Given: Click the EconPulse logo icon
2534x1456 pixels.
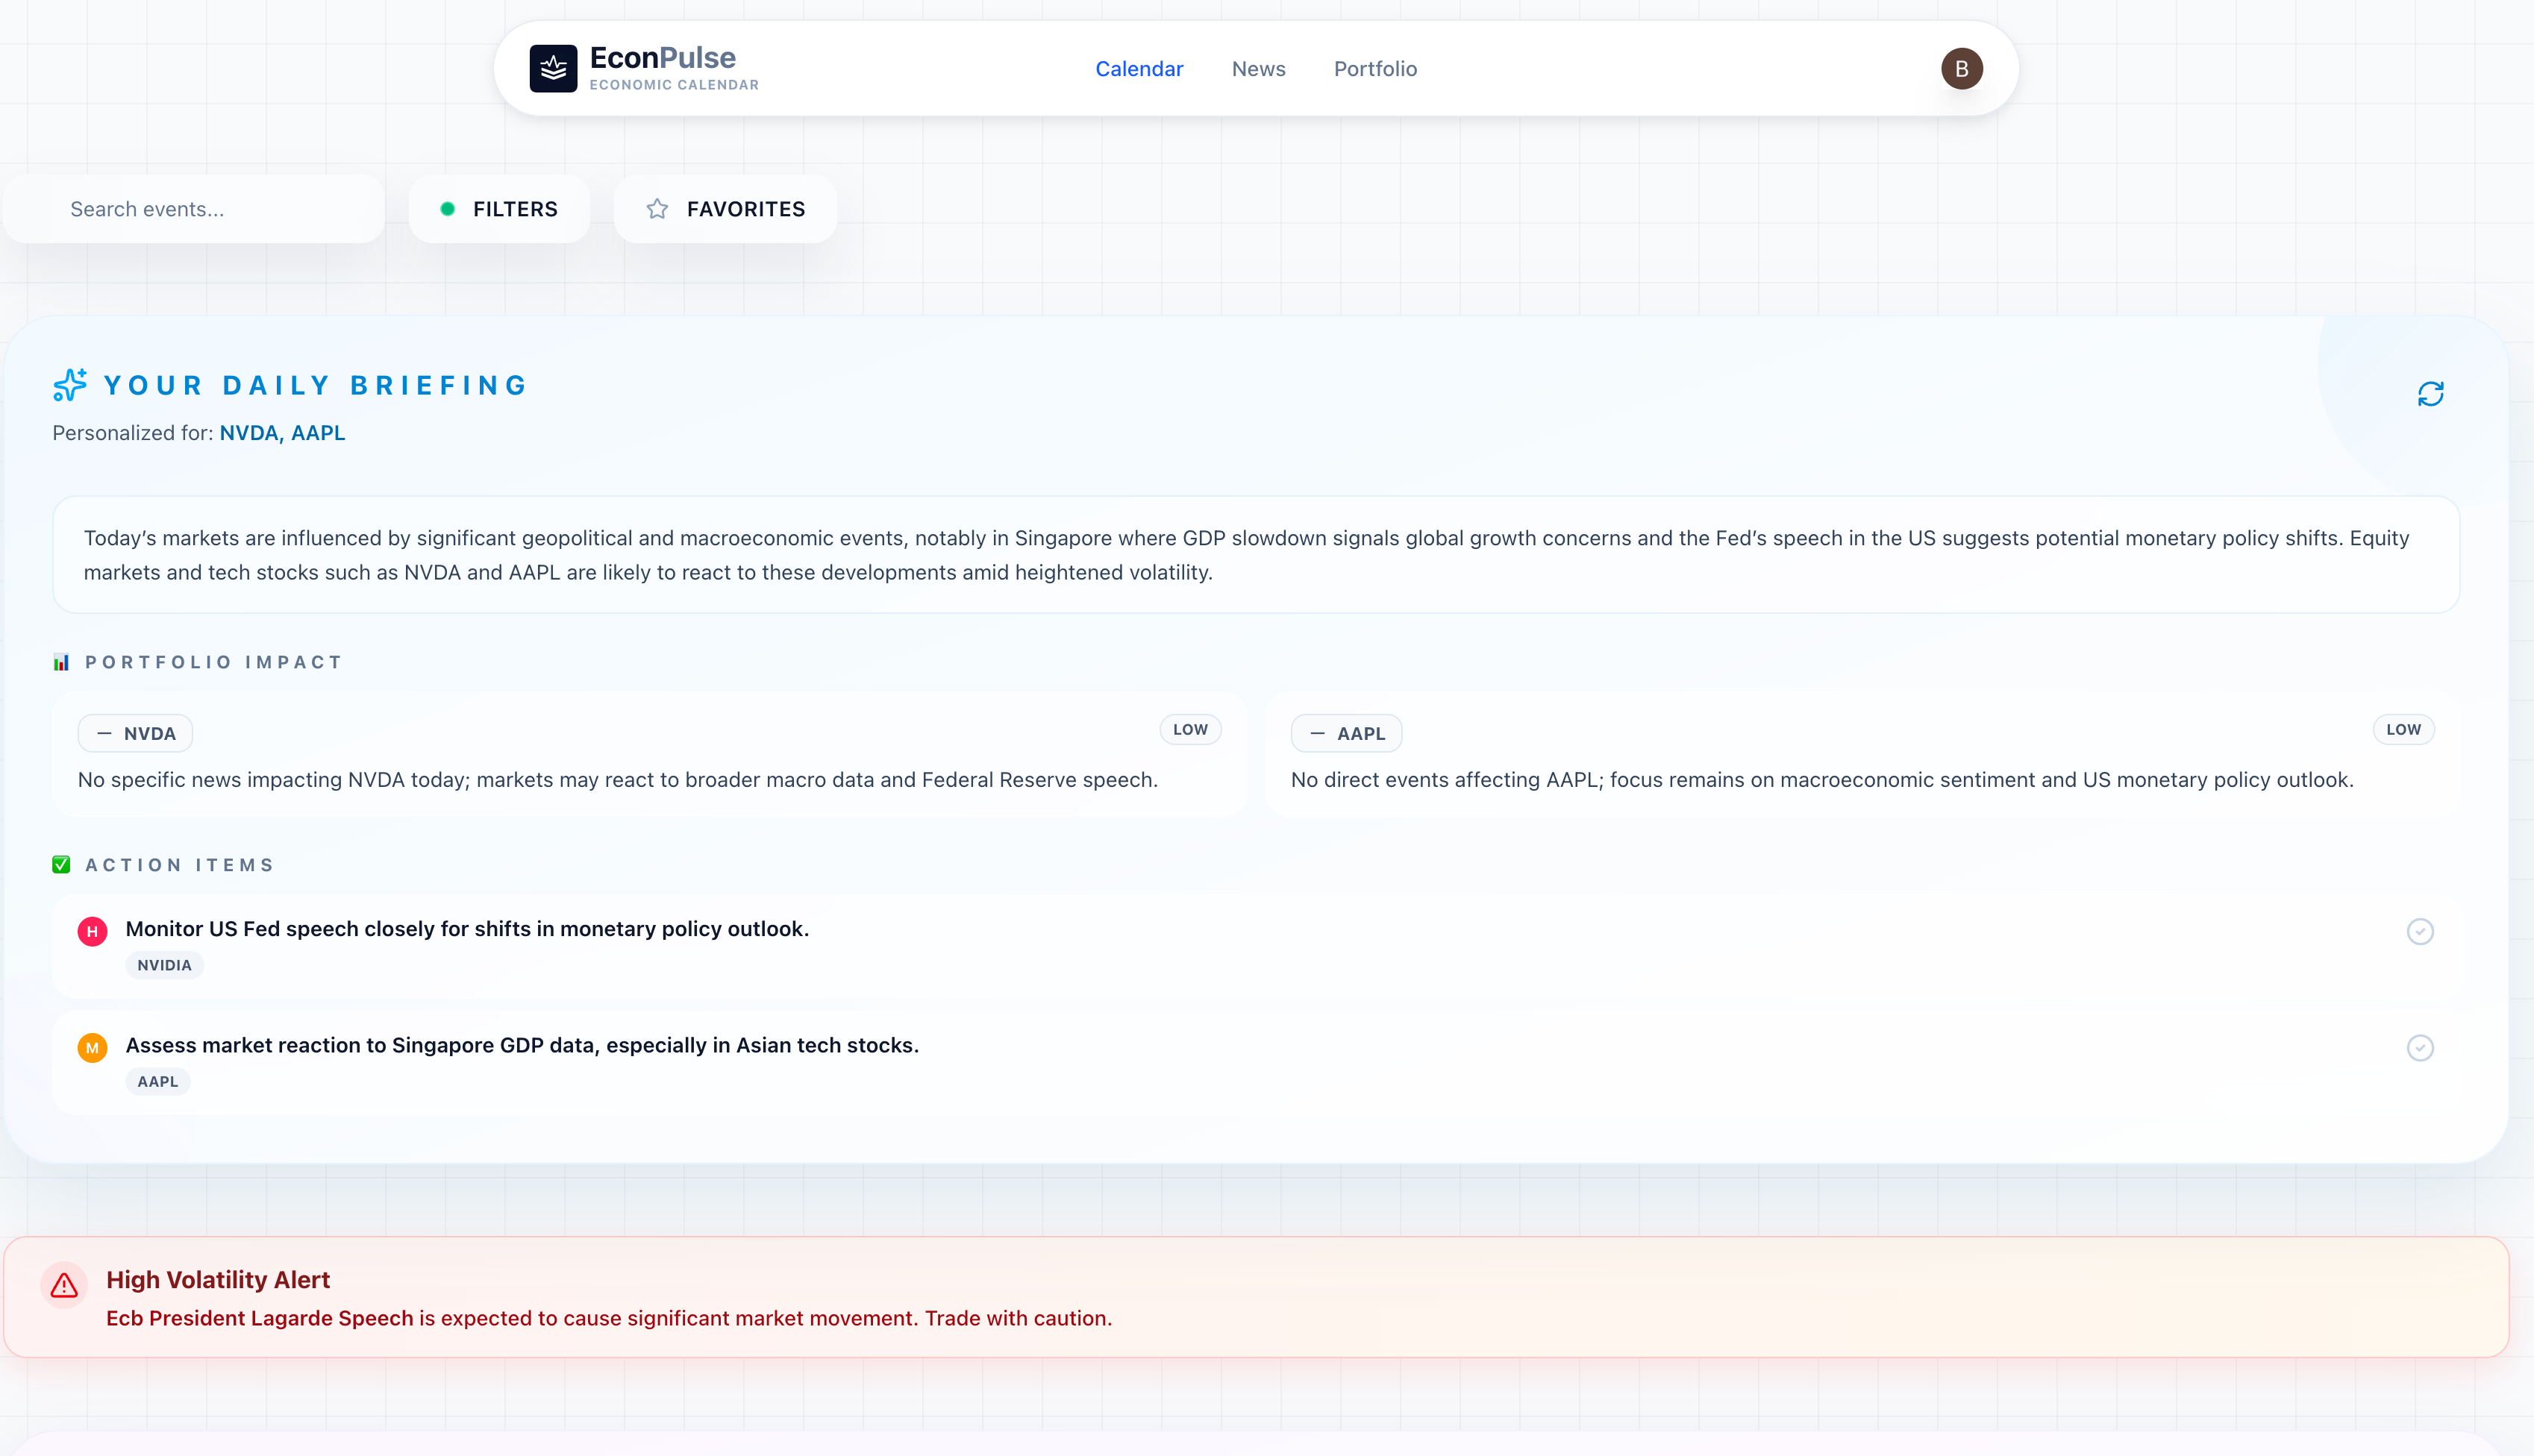Looking at the screenshot, I should [554, 68].
